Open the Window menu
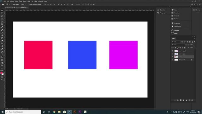 [x=40, y=1]
